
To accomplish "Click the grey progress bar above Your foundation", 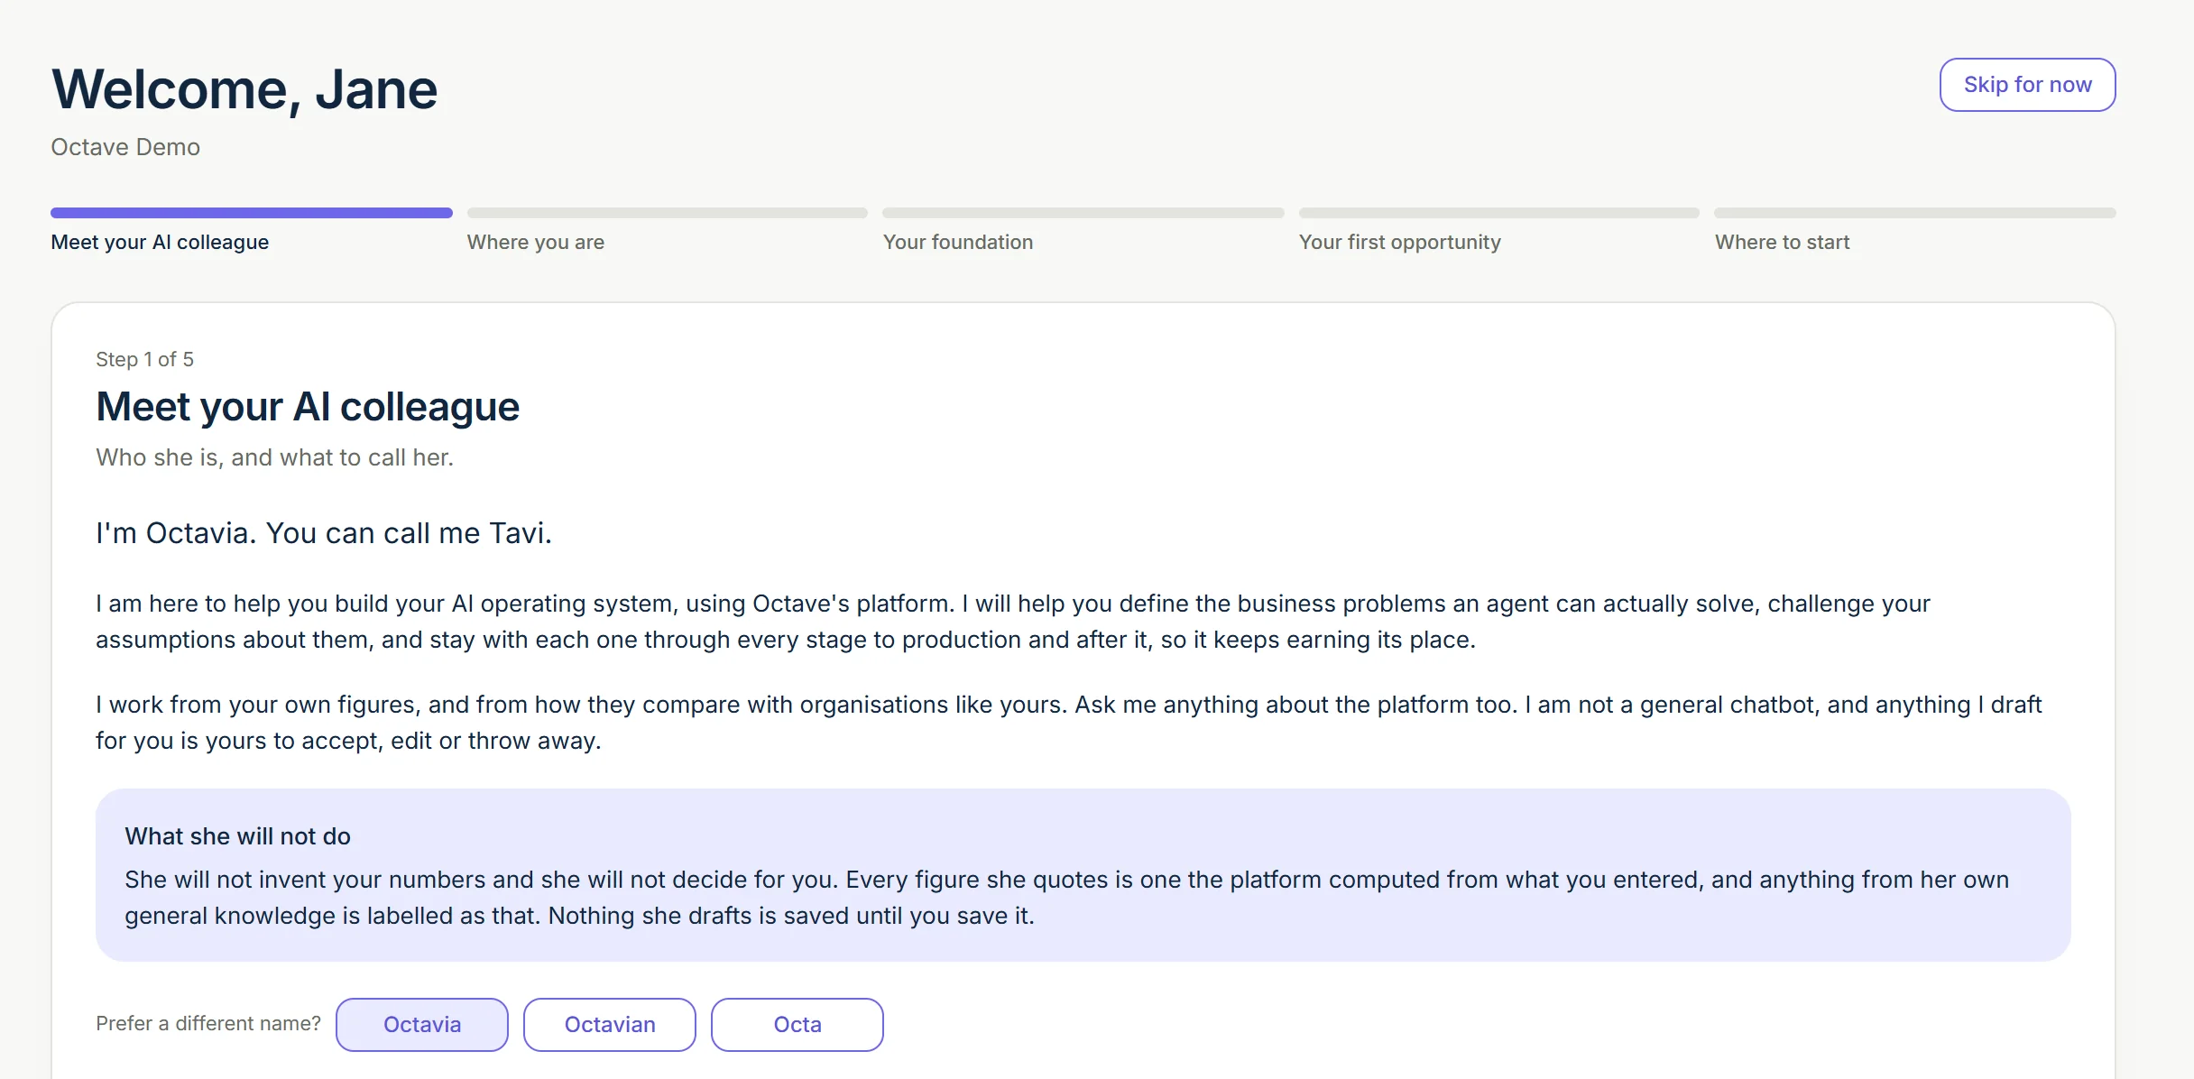I will click(x=1083, y=213).
